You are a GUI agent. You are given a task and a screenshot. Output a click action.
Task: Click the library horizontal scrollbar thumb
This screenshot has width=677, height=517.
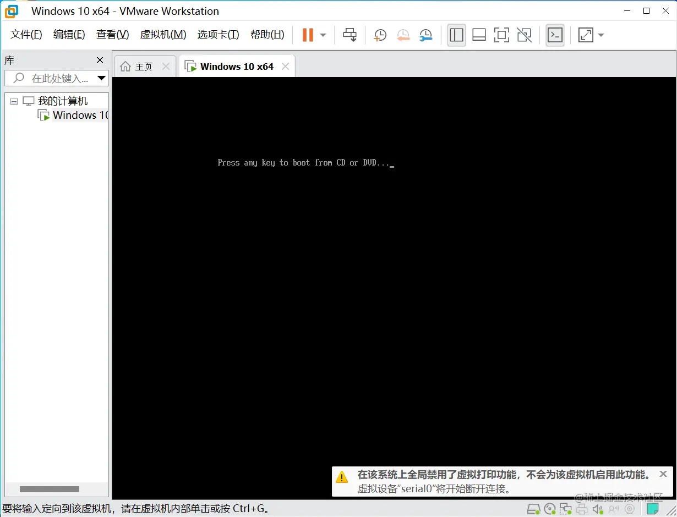click(50, 489)
